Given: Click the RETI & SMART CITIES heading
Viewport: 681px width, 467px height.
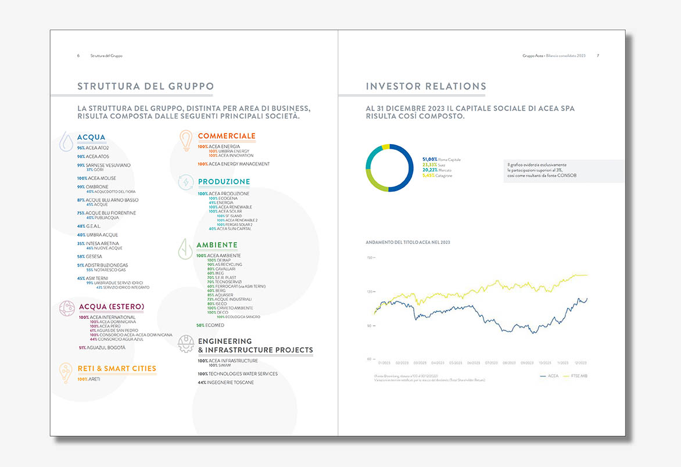Looking at the screenshot, I should click(x=117, y=368).
